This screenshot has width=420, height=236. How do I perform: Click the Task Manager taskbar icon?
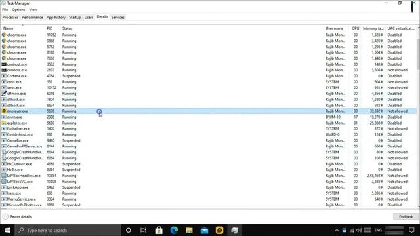point(235,230)
